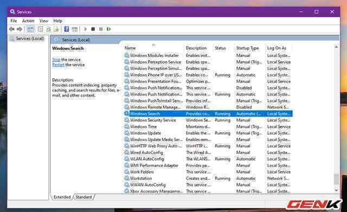The width and height of the screenshot is (347, 212).
Task: Select the Windows Presentation Foundation service row
Action: click(208, 81)
